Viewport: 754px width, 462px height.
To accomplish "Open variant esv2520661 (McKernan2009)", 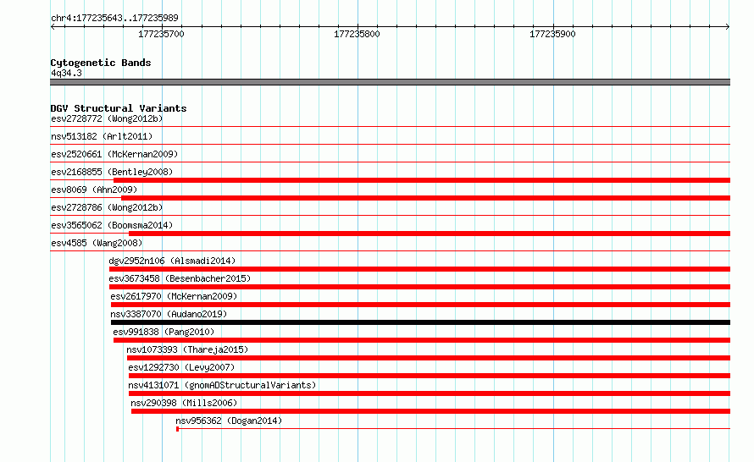I will (x=114, y=154).
